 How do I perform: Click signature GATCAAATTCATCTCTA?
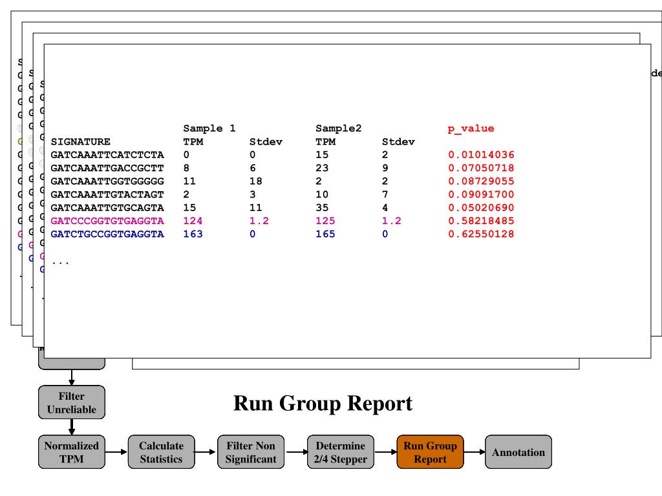[107, 155]
